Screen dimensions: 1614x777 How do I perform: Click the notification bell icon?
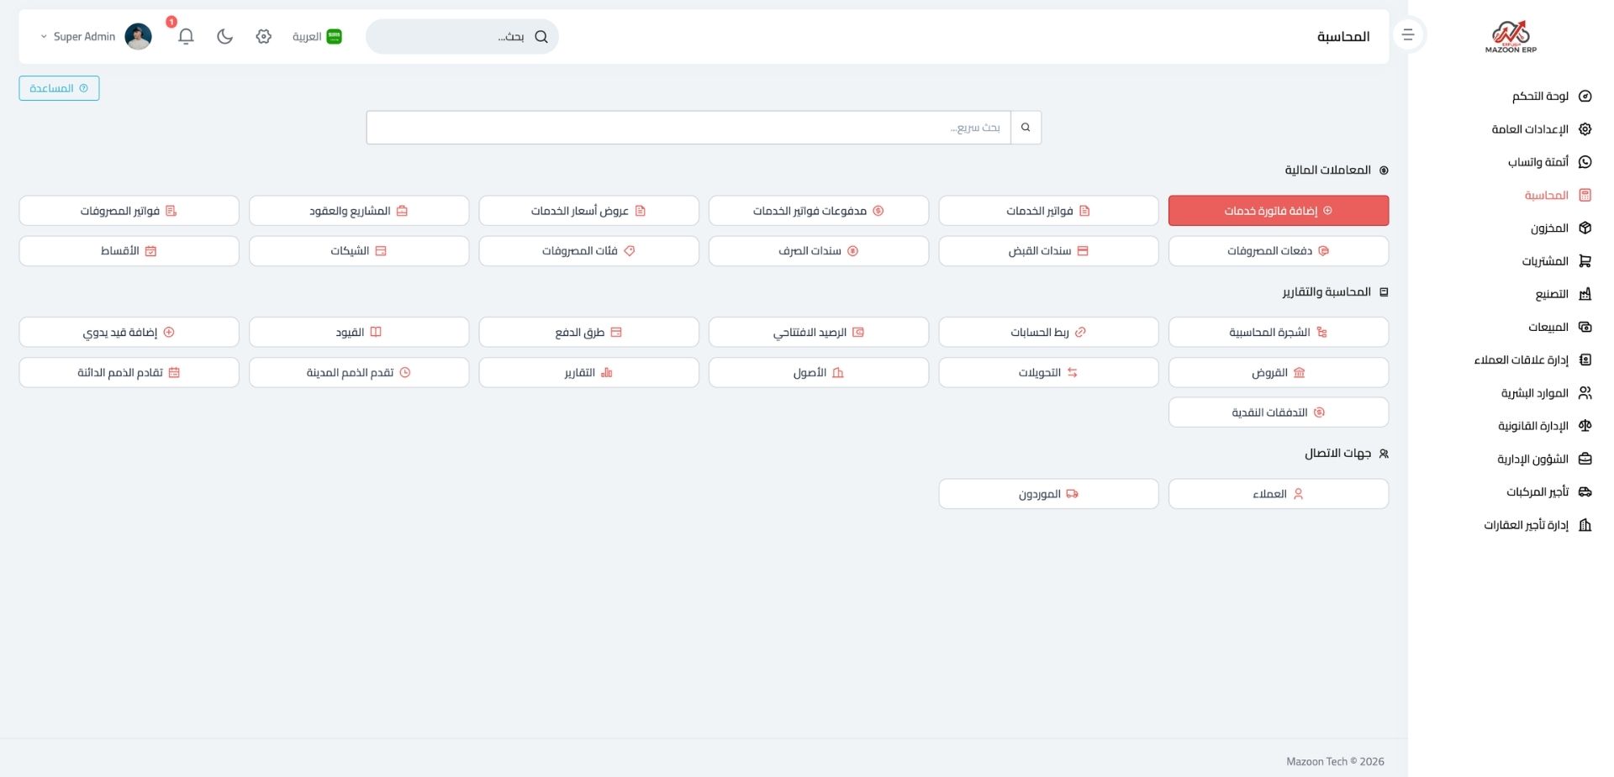point(186,36)
